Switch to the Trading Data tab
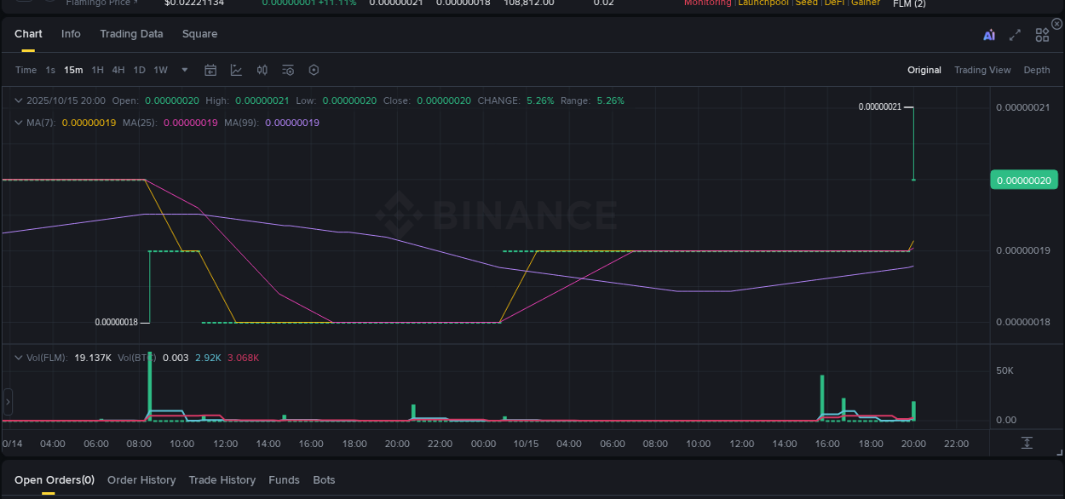The image size is (1065, 499). tap(131, 33)
